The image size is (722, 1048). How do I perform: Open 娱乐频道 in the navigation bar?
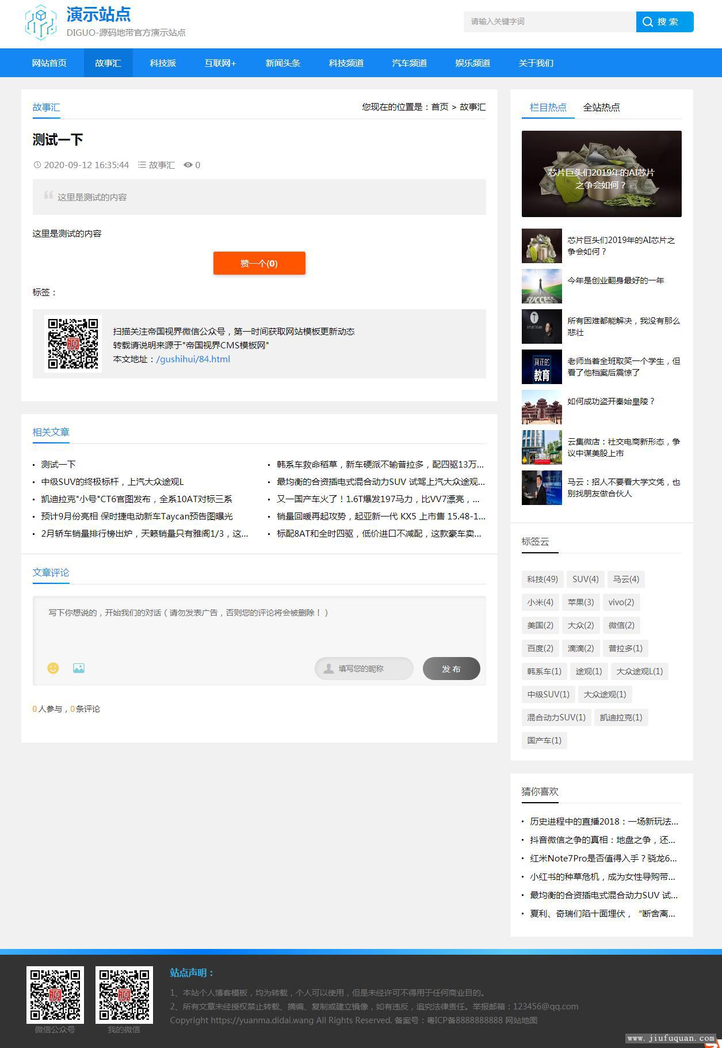[472, 63]
